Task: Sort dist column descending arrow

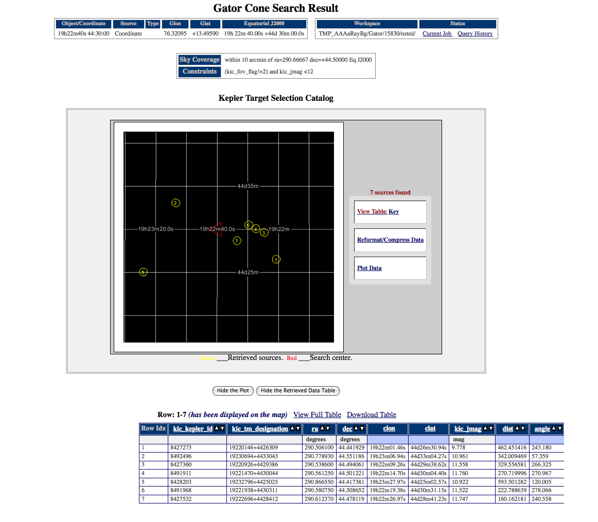Action: (x=523, y=428)
